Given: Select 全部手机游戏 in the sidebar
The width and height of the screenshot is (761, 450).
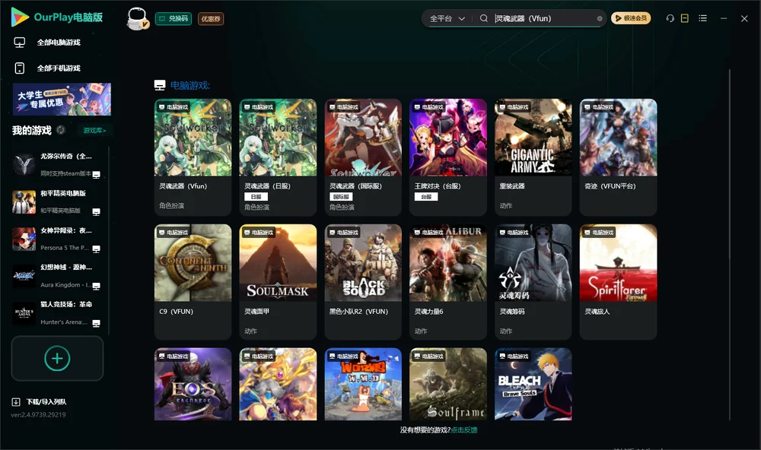Looking at the screenshot, I should coord(59,68).
